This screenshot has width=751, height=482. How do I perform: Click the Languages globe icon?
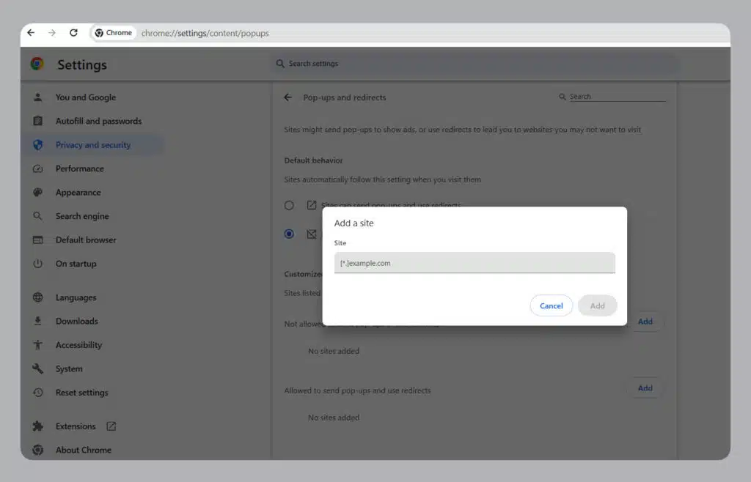tap(38, 297)
